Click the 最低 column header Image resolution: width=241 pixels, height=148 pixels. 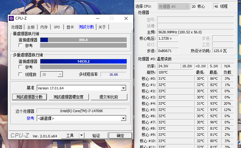click(x=200, y=72)
